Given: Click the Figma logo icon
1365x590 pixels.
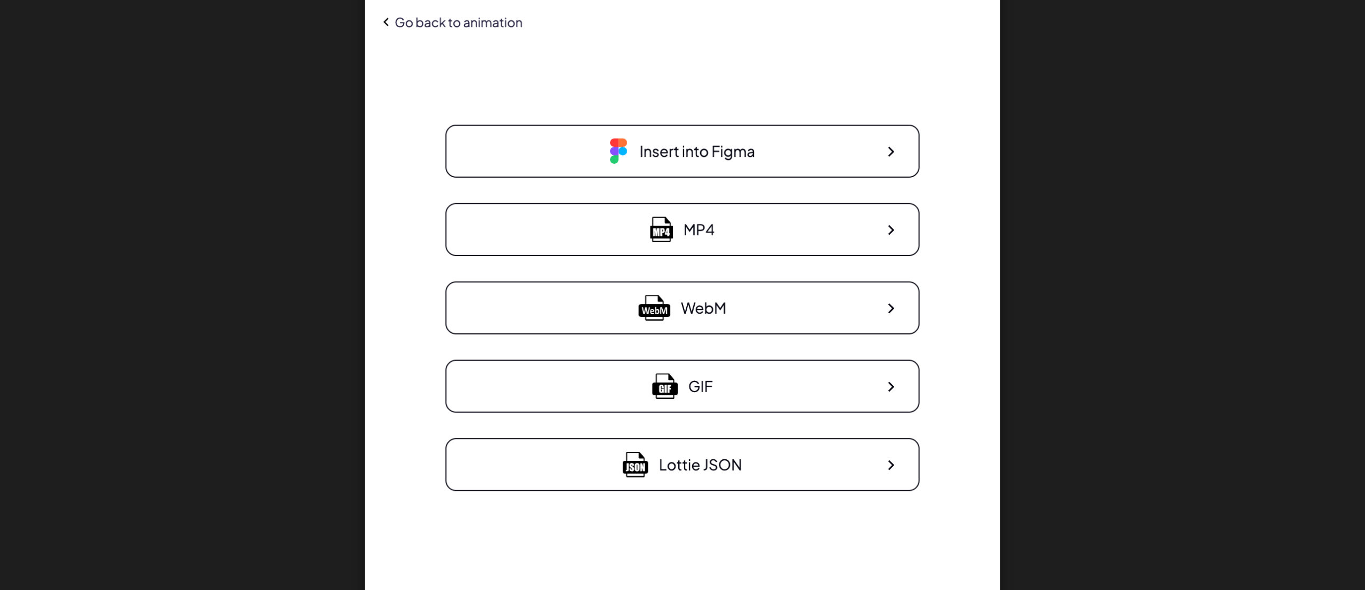Looking at the screenshot, I should tap(618, 151).
